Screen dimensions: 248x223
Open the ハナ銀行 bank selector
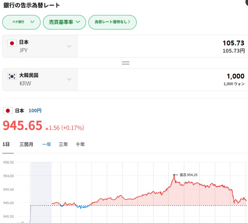tap(21, 22)
